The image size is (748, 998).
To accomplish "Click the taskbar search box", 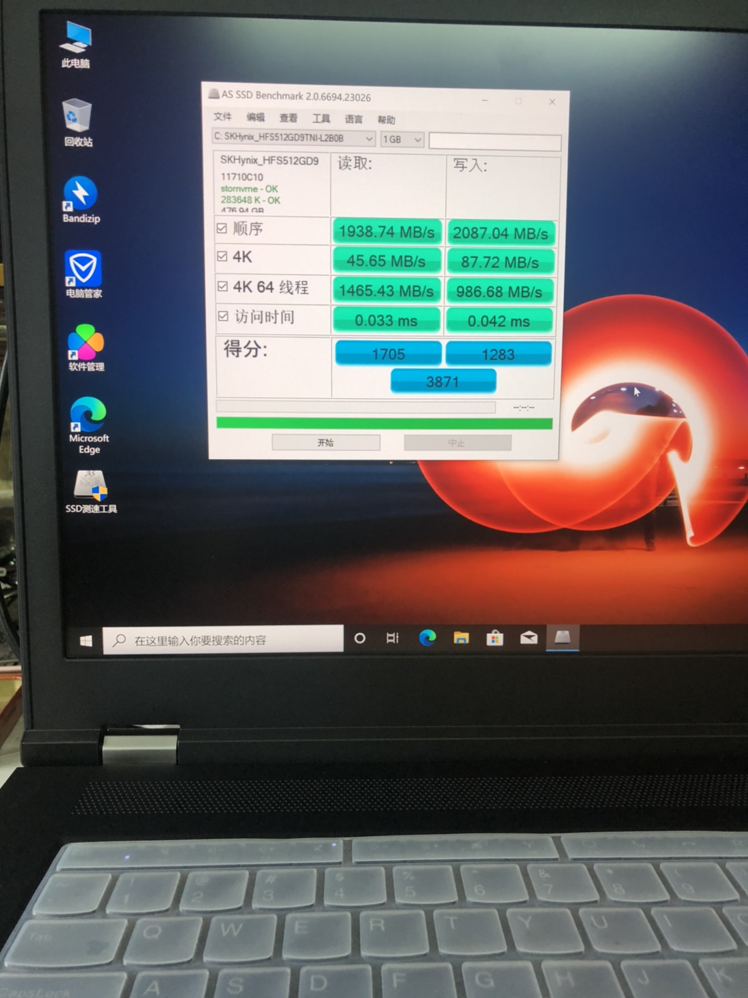I will (223, 640).
